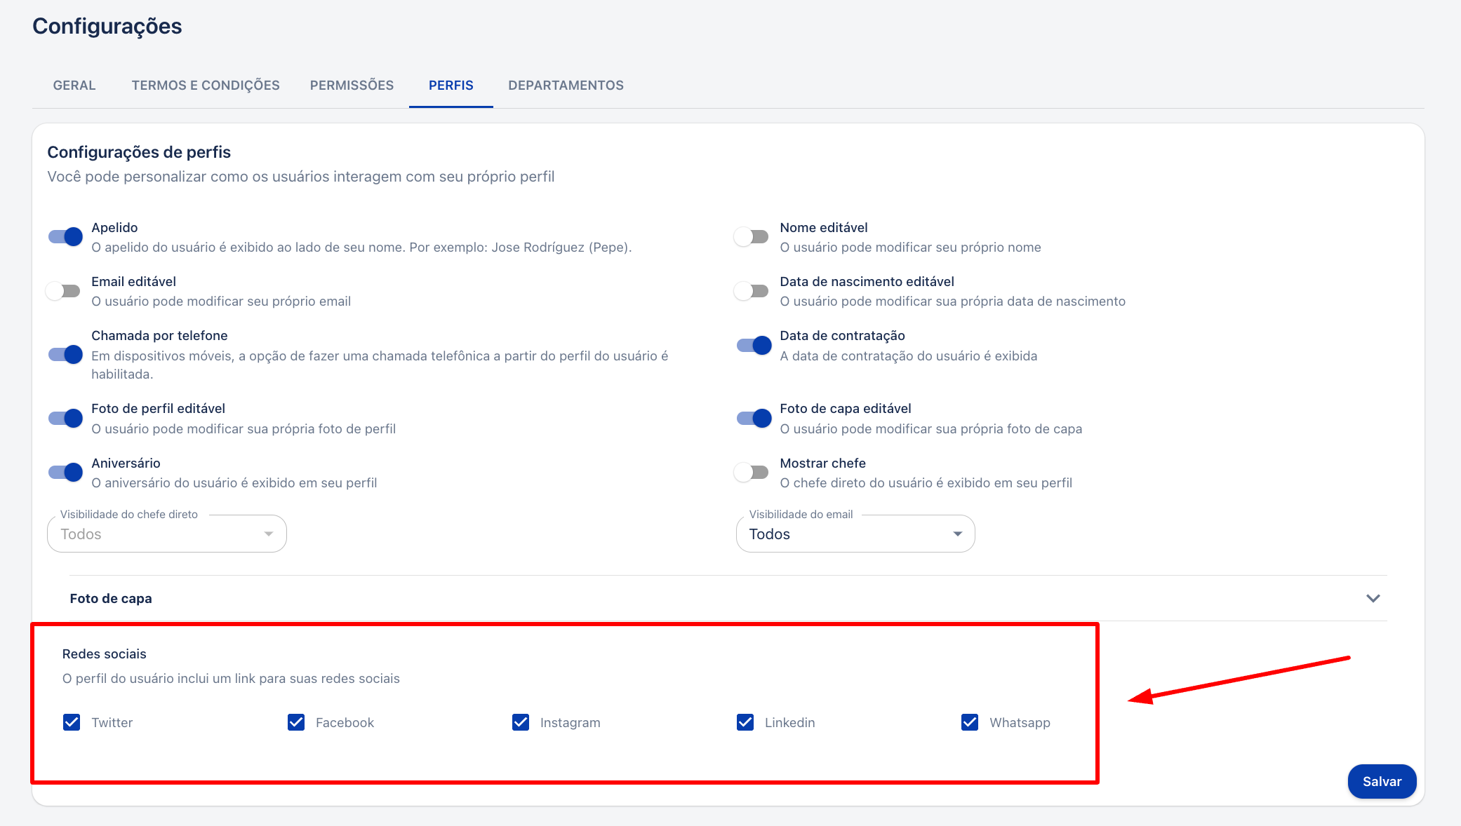Click the 'Foto de capa' heading text

point(111,598)
